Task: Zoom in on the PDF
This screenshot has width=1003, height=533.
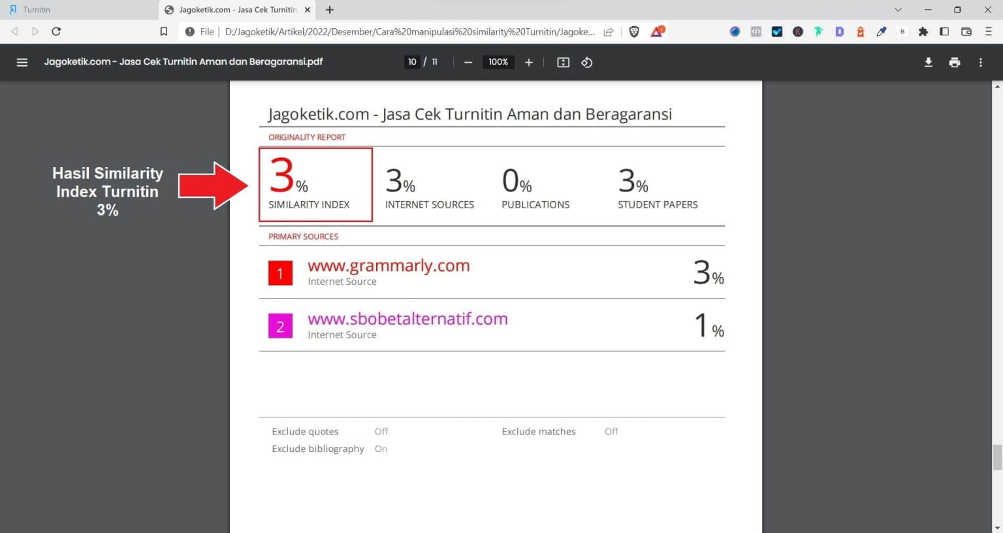Action: point(529,62)
